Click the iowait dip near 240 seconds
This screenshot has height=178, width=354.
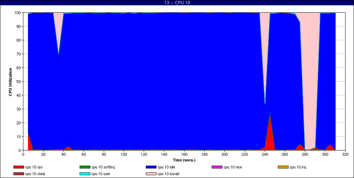(265, 49)
